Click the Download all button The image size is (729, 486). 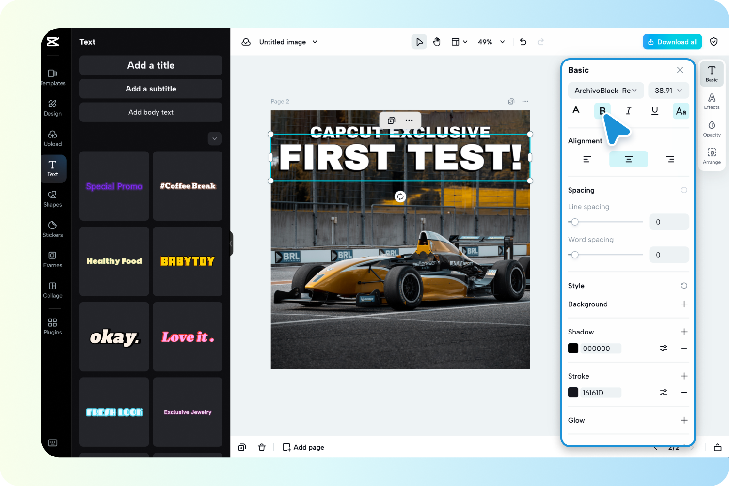coord(672,42)
